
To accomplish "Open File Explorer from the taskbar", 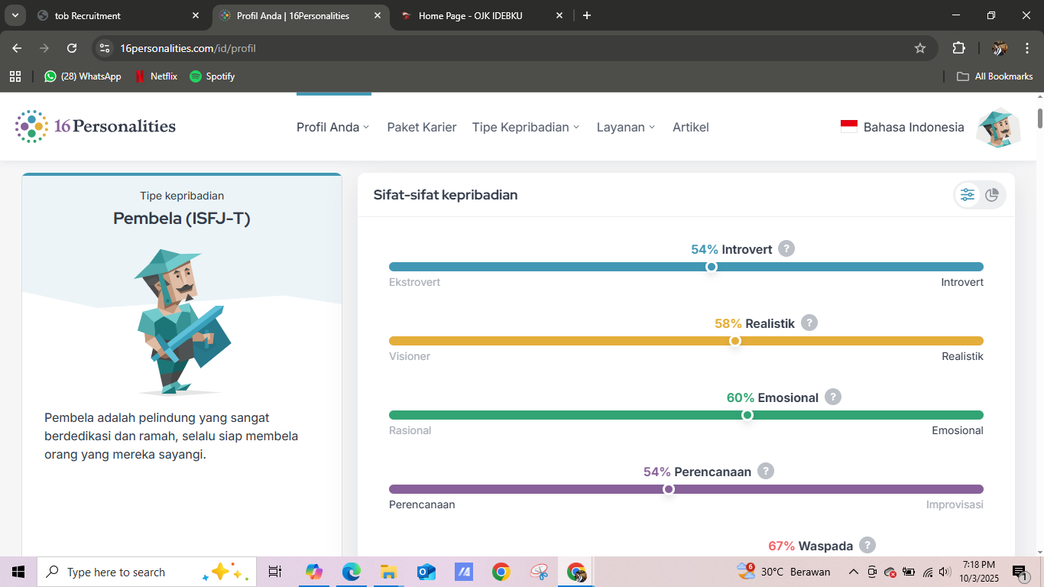I will point(388,572).
